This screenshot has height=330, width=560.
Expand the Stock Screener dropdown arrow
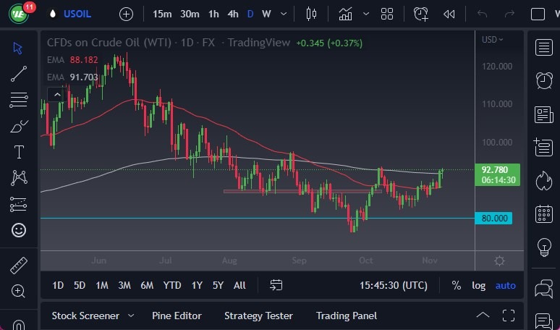[x=131, y=316]
